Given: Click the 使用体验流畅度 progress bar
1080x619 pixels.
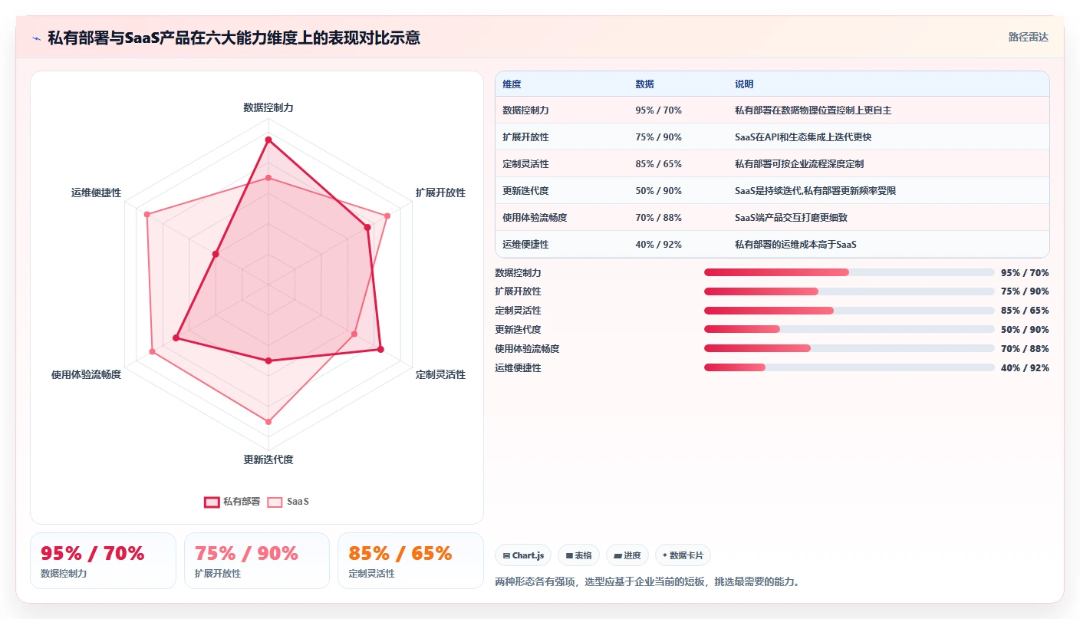Looking at the screenshot, I should 849,348.
